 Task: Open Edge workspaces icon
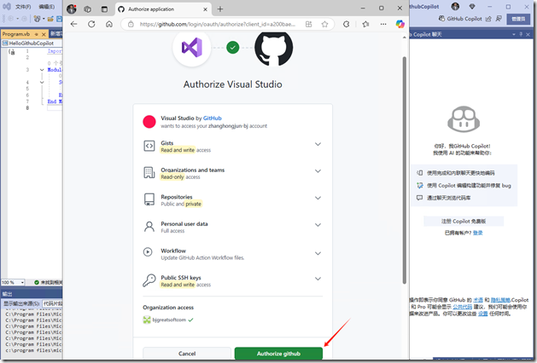[x=88, y=9]
